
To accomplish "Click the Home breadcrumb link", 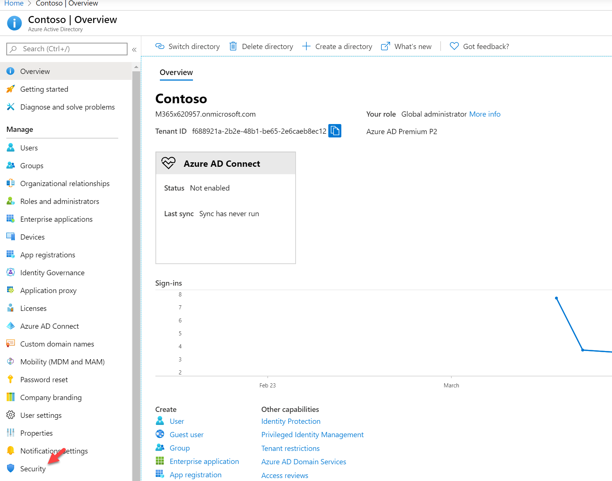I will click(14, 3).
